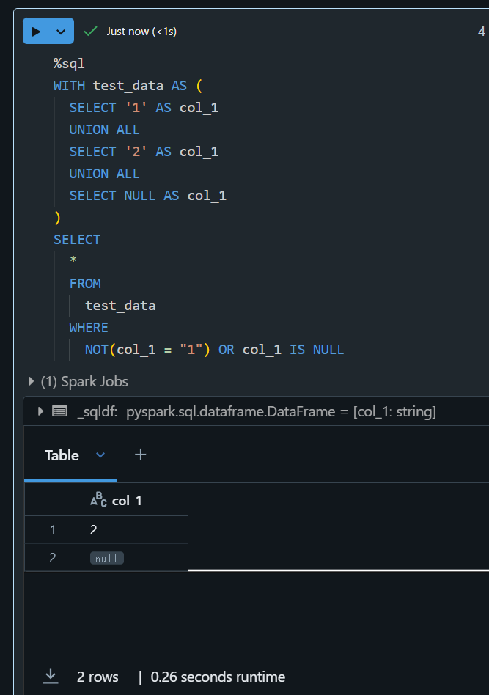Click the cell containing value 2
The image size is (489, 695).
coord(93,529)
